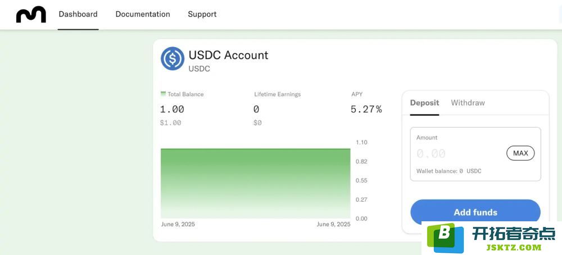
Task: Click the Total Balance value 1.00
Action: (x=172, y=109)
